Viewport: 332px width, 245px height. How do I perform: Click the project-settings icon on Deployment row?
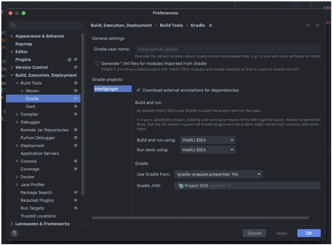tap(76, 146)
